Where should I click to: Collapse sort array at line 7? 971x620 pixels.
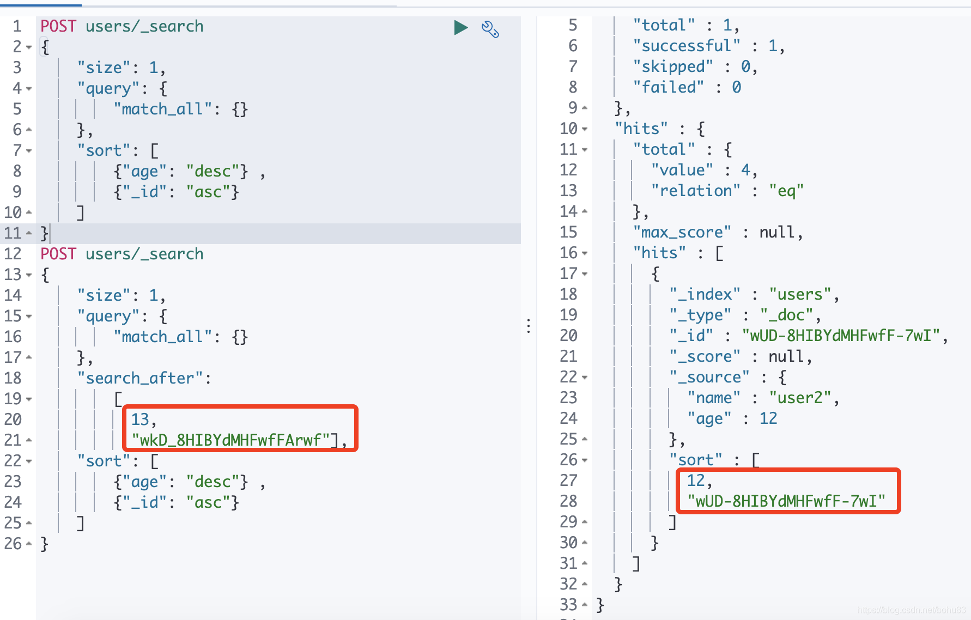point(29,151)
